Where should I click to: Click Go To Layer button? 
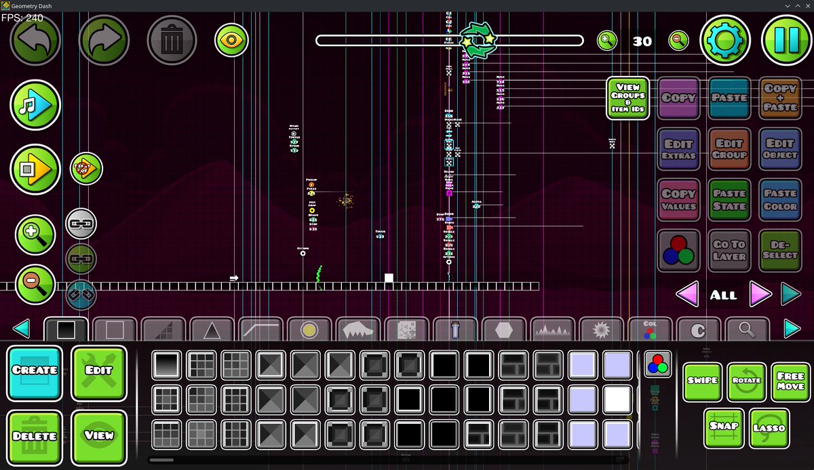[x=729, y=250]
